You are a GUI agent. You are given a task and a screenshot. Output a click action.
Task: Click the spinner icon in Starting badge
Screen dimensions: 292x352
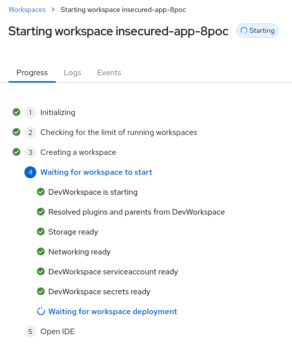coord(244,30)
